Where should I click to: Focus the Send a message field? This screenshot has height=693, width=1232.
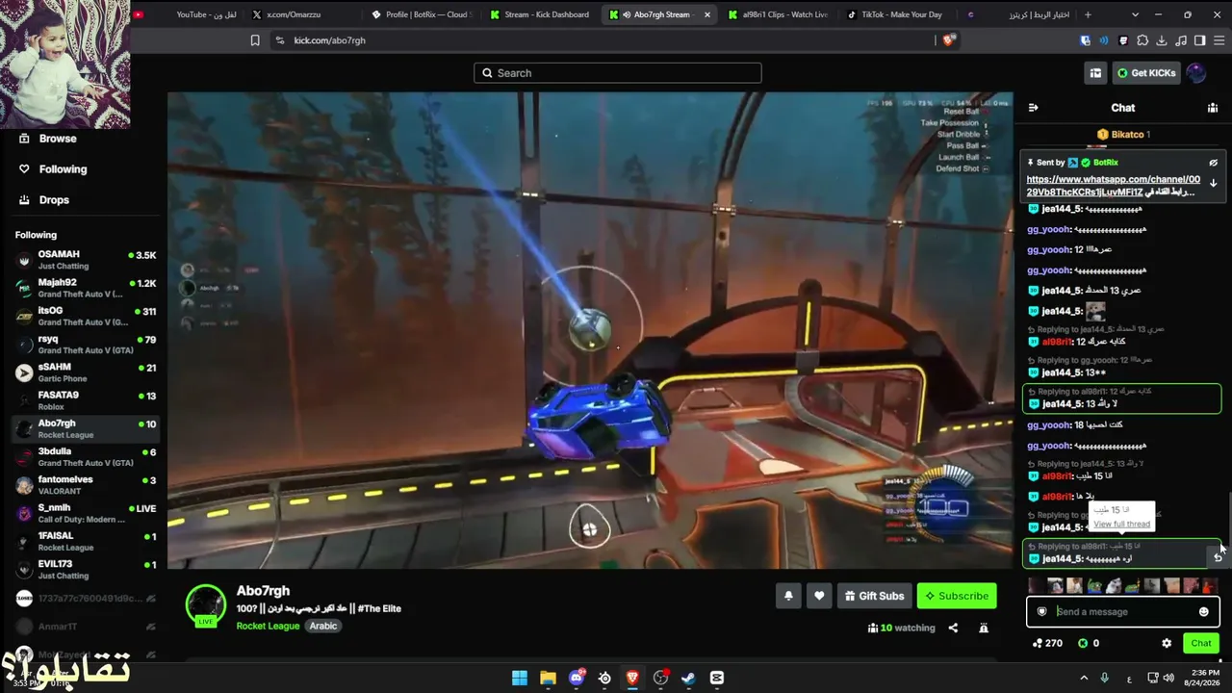click(1122, 612)
